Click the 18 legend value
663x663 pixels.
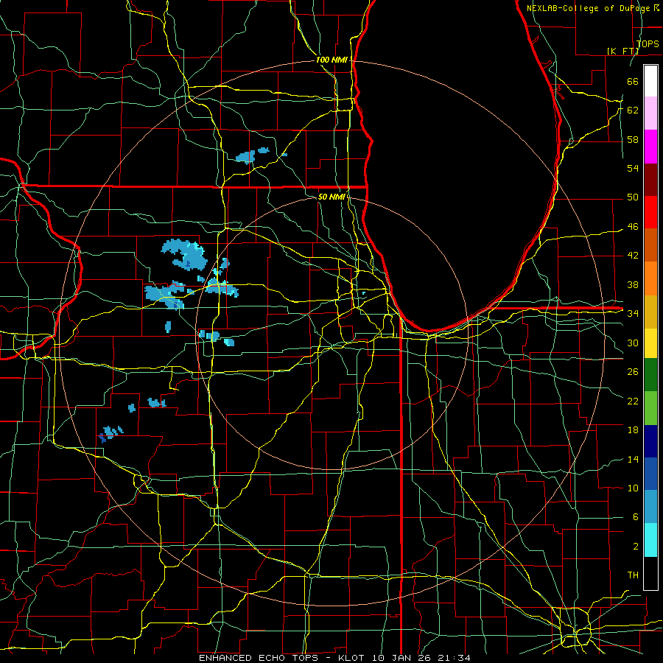point(633,430)
